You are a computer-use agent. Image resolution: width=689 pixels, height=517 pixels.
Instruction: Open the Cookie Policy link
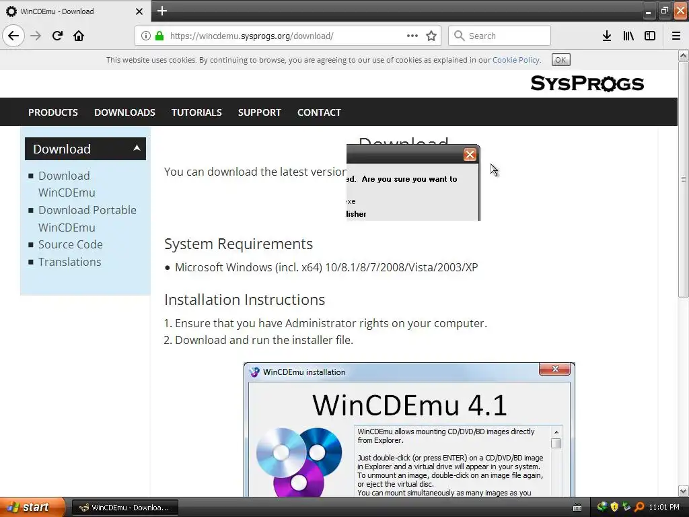point(516,60)
